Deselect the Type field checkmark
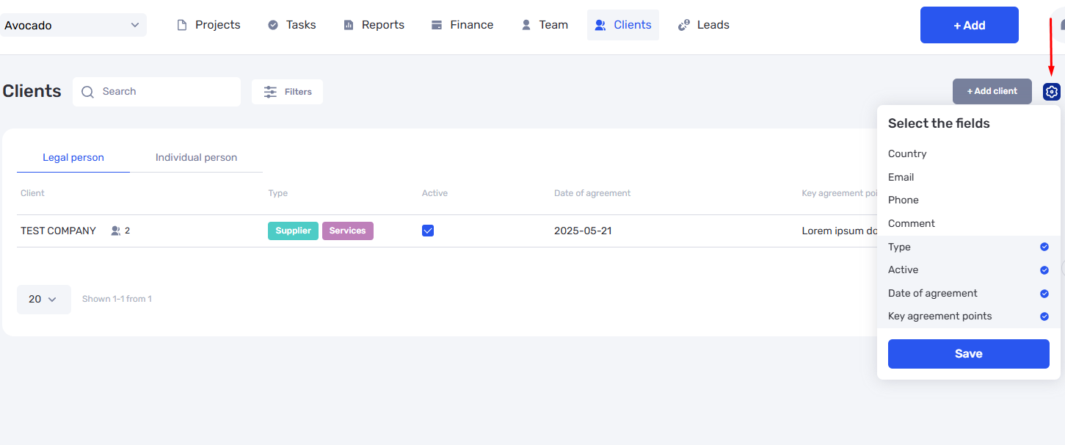This screenshot has width=1065, height=445. [x=1044, y=247]
